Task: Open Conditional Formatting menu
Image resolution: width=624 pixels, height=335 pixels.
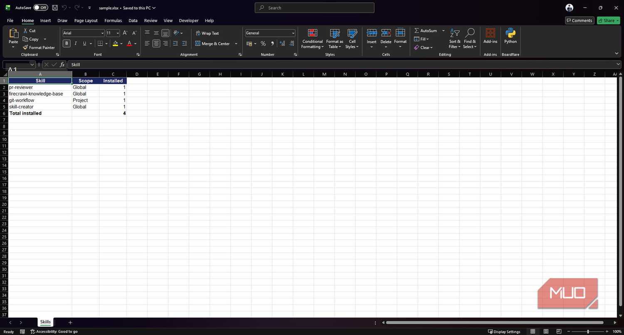Action: 312,39
